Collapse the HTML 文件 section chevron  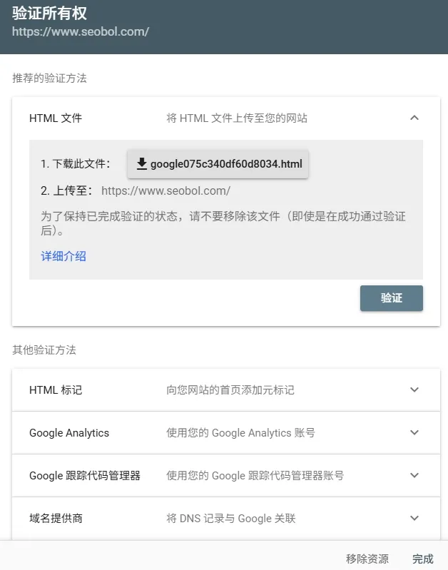click(x=414, y=118)
